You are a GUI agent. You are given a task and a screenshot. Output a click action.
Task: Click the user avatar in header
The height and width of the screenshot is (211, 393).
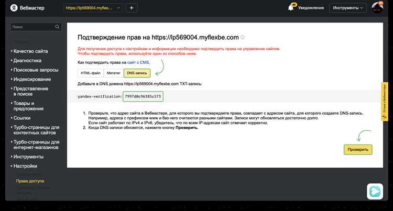377,7
